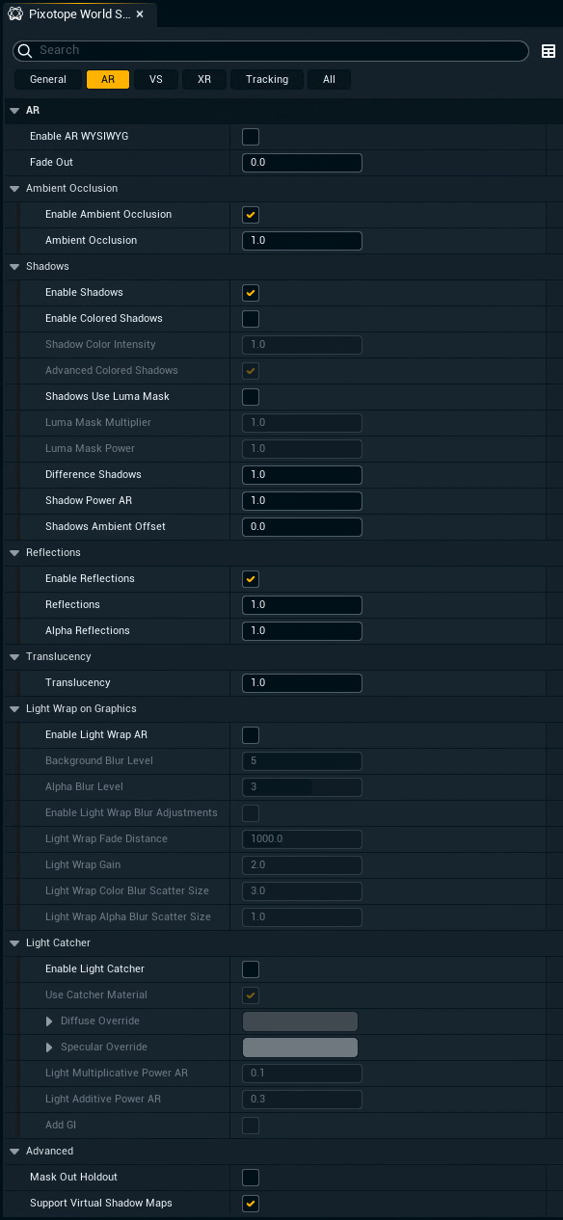This screenshot has width=563, height=1220.
Task: Expand the Specular Override property
Action: (48, 1047)
